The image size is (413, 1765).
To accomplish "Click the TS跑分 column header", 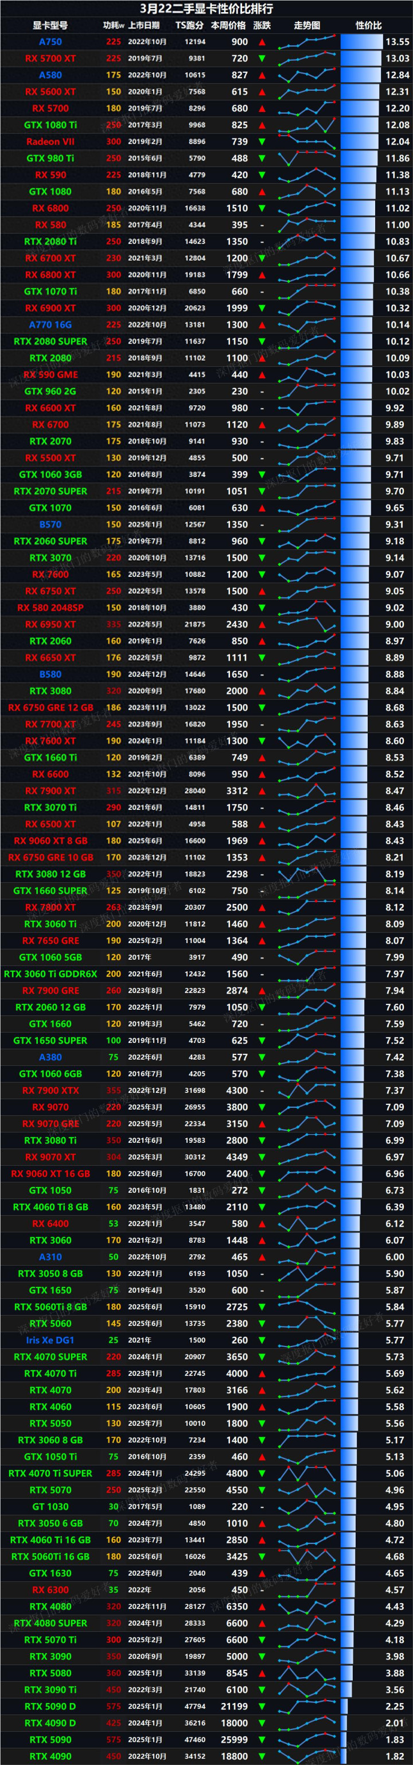I will [x=190, y=25].
